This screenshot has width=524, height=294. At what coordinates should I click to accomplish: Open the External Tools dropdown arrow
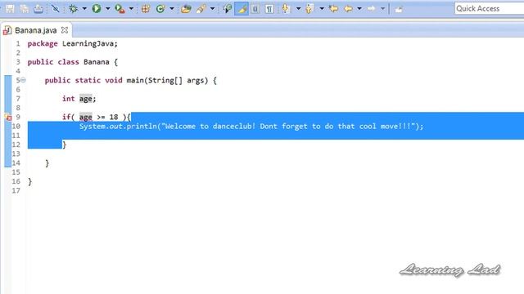[x=131, y=9]
